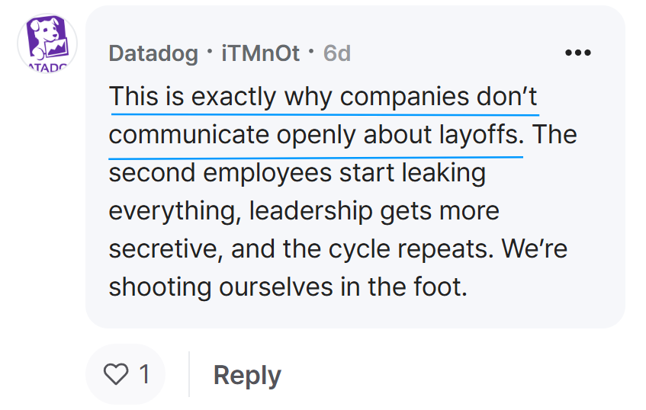The width and height of the screenshot is (646, 410).
Task: Click the word "We're" in the comment
Action: [x=535, y=248]
